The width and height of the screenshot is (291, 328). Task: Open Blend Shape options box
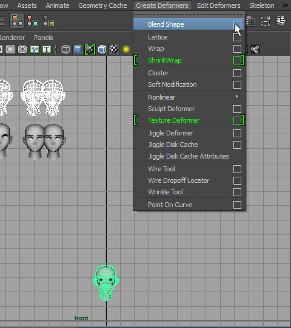pyautogui.click(x=237, y=24)
